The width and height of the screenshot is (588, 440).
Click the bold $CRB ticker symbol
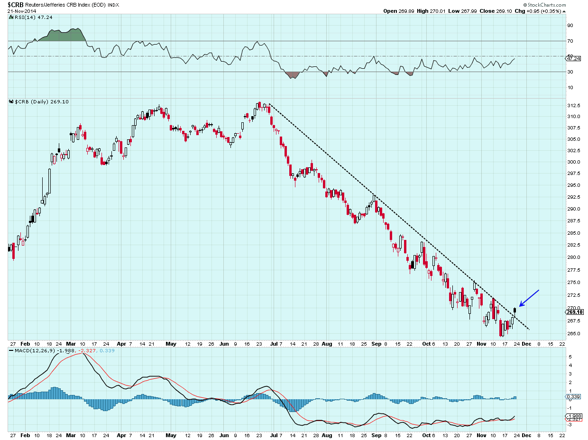[x=16, y=4]
